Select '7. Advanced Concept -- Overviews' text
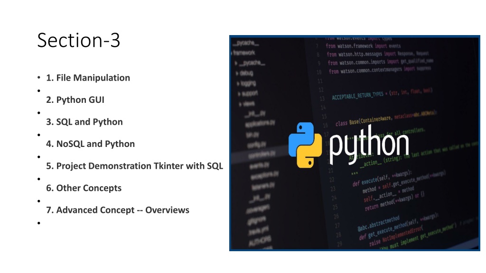 (118, 210)
